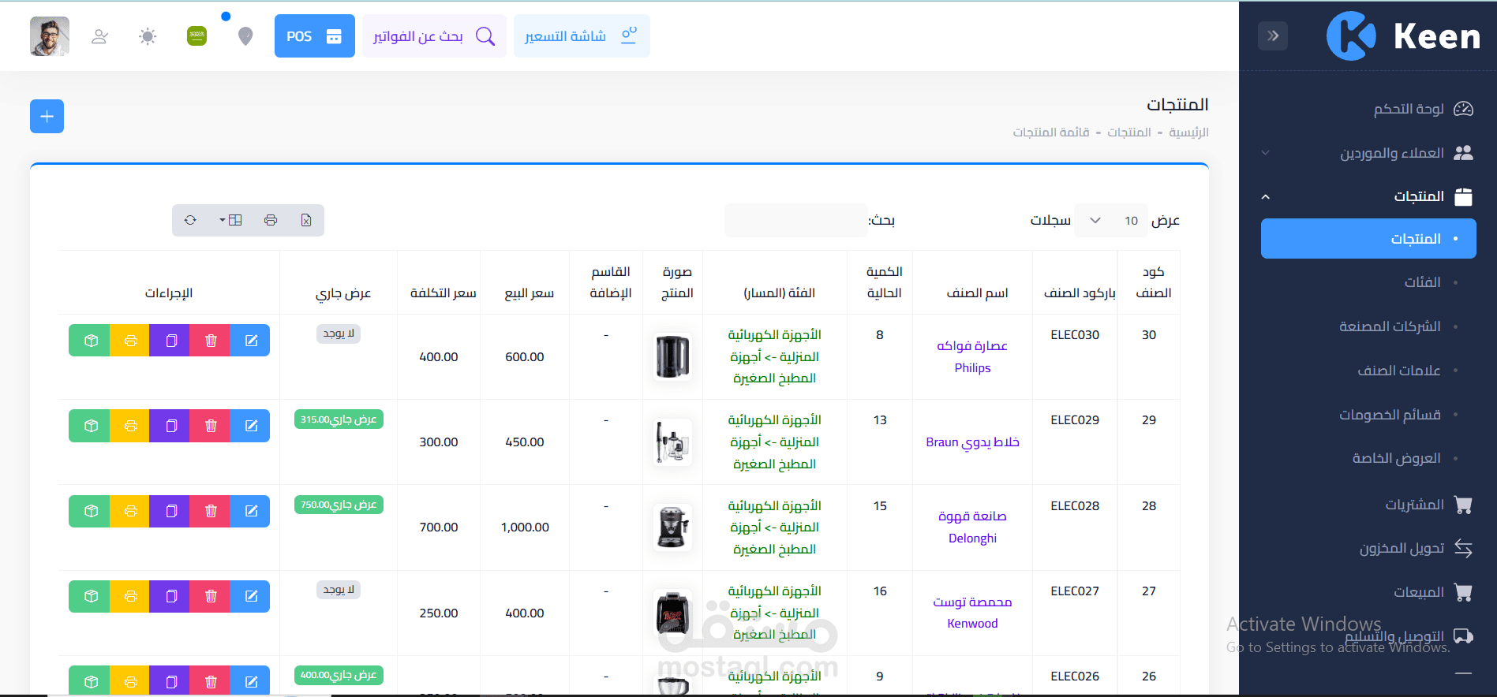Open الفئات submenu item
This screenshot has height=697, width=1497.
click(x=1423, y=282)
